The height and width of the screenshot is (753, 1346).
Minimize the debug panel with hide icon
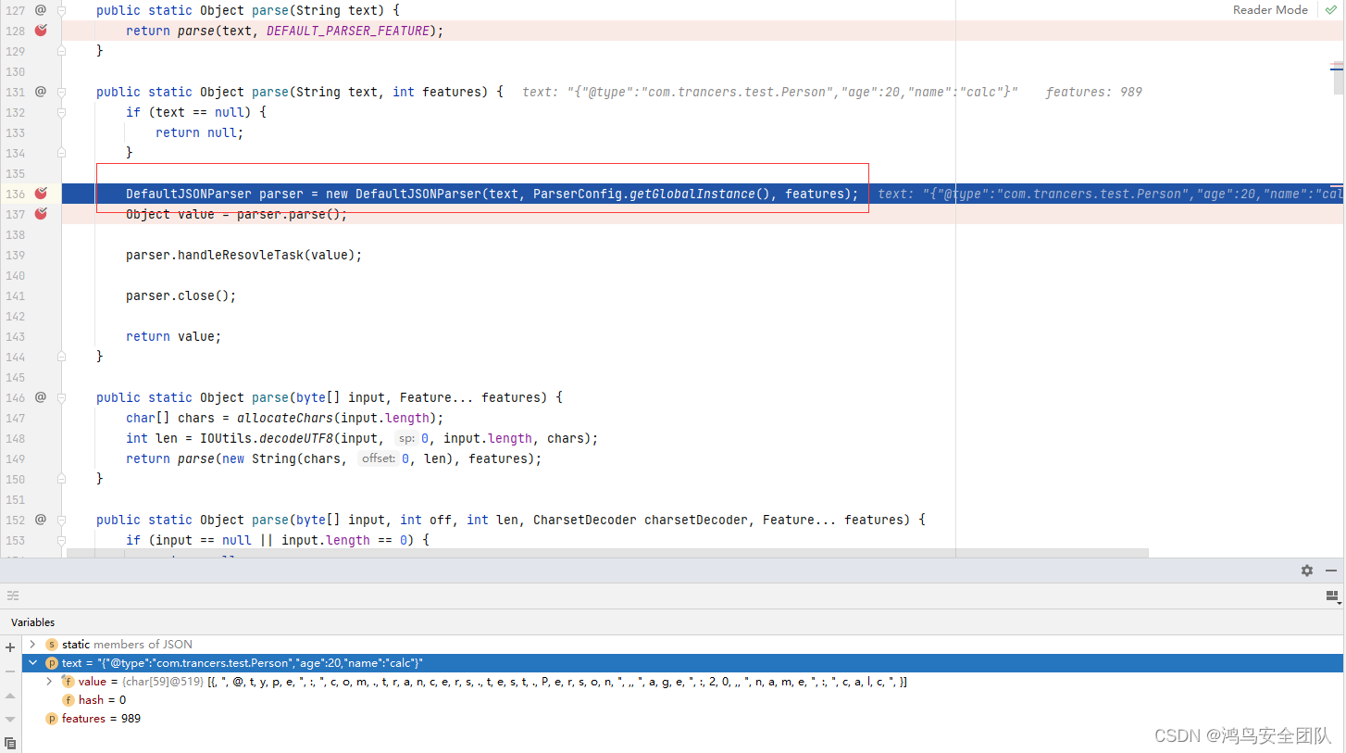1331,571
